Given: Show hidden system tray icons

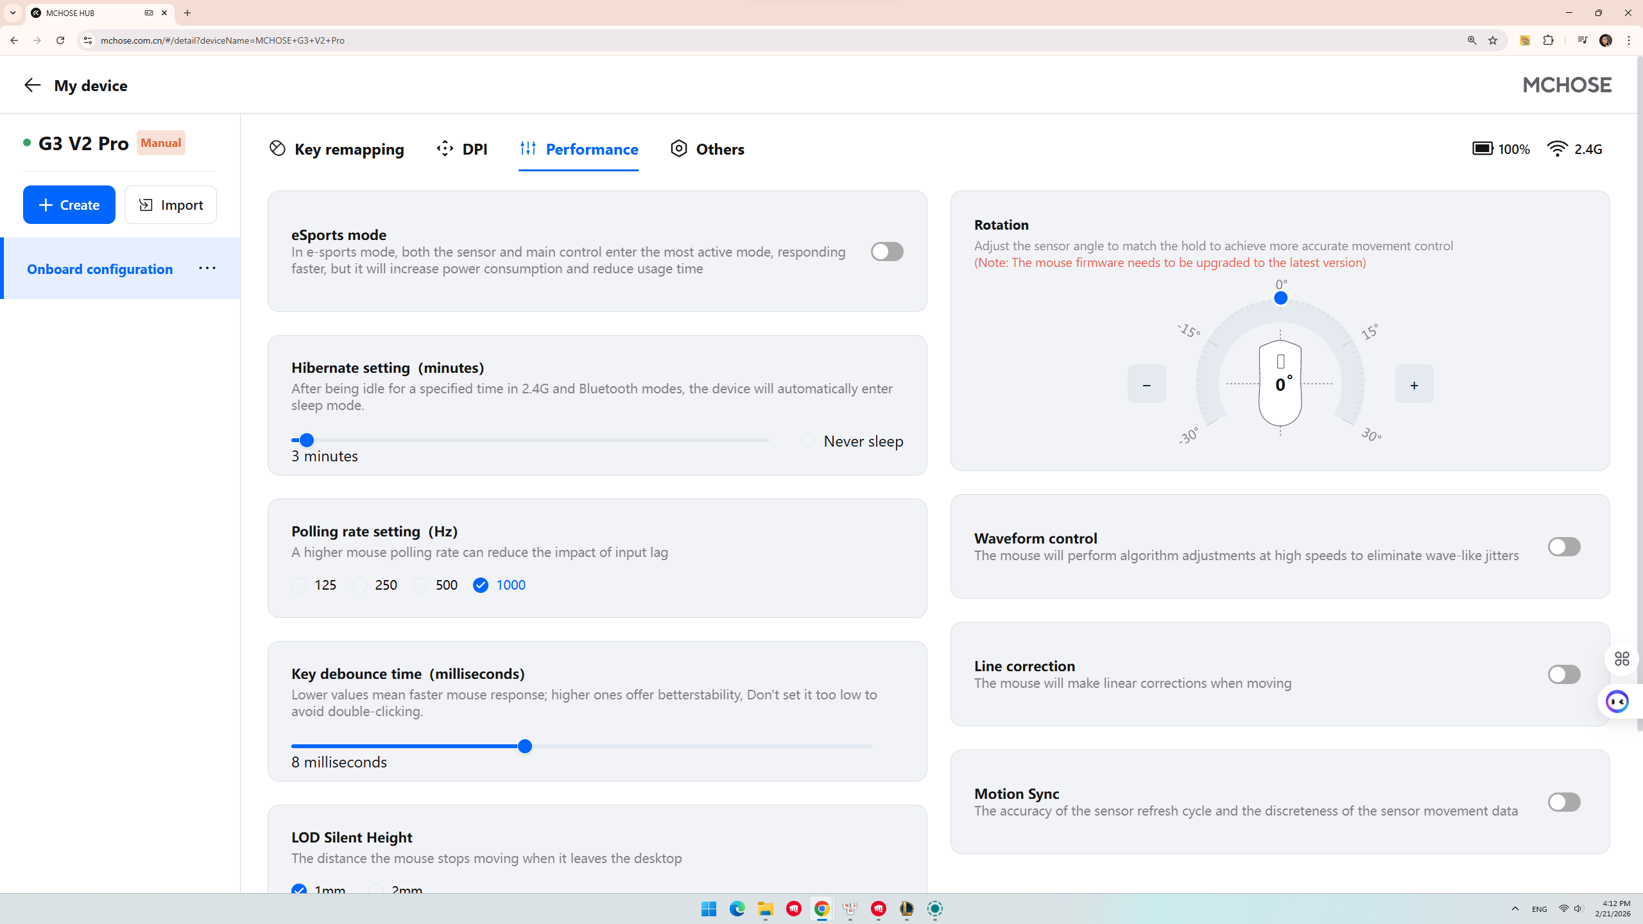Looking at the screenshot, I should [x=1515, y=909].
